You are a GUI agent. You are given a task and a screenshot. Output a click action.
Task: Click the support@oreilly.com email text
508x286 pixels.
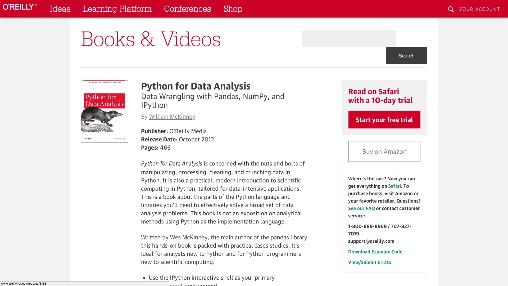pyautogui.click(x=371, y=241)
